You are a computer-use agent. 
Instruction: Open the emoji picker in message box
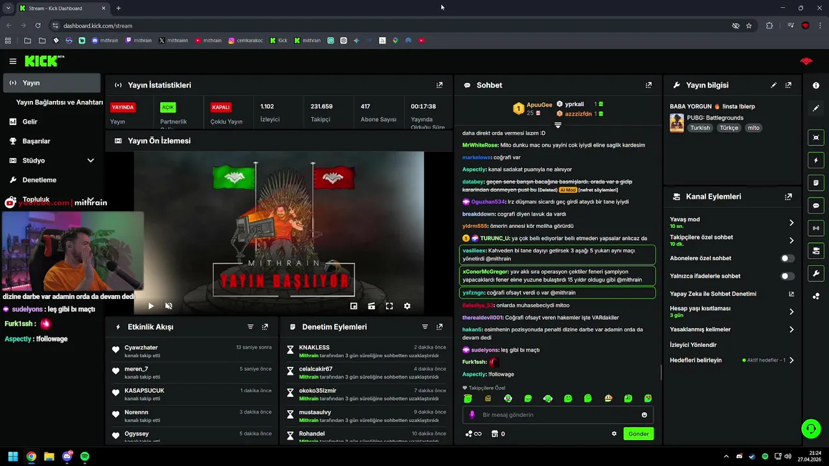tap(644, 415)
